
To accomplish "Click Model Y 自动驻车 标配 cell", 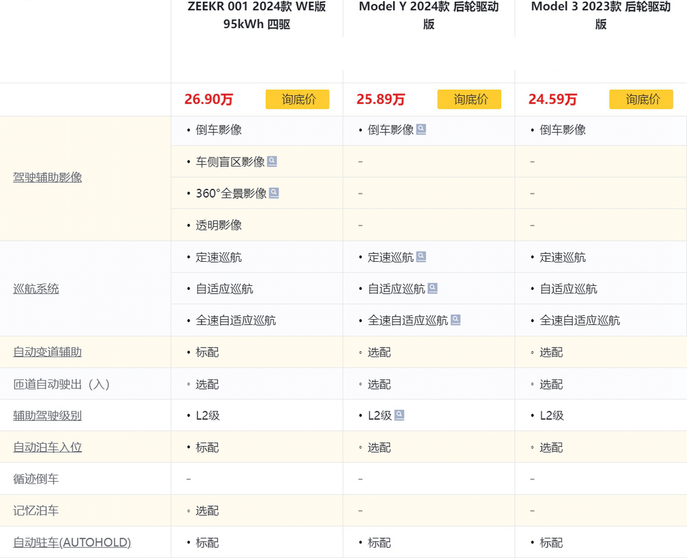I will pos(429,543).
